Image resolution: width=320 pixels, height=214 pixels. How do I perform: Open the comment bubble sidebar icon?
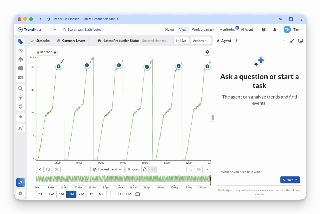click(21, 69)
